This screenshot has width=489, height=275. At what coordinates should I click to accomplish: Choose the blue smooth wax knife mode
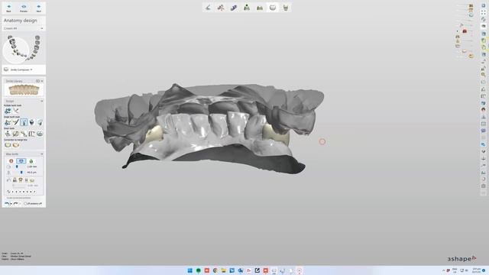click(21, 161)
